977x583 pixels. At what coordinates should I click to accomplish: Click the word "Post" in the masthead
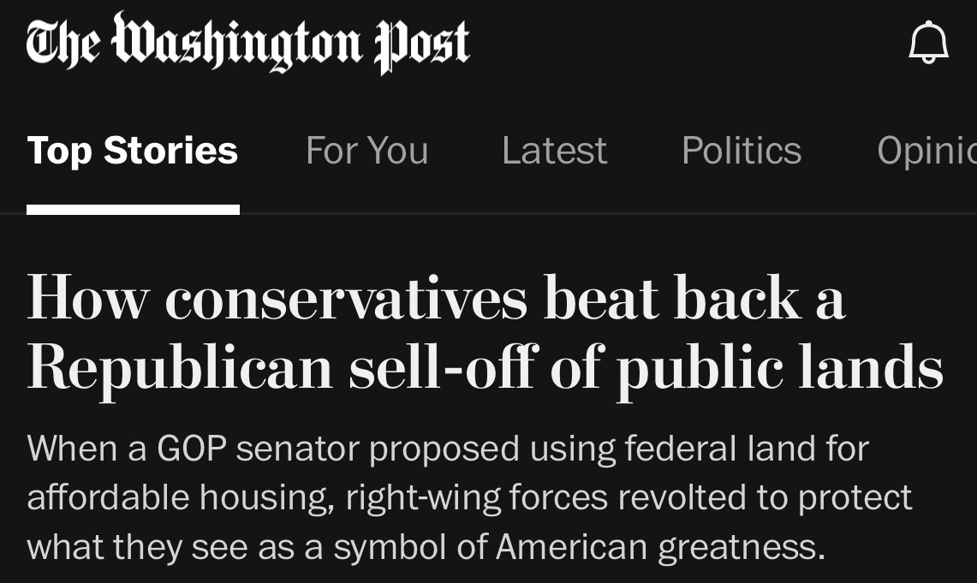tap(422, 44)
